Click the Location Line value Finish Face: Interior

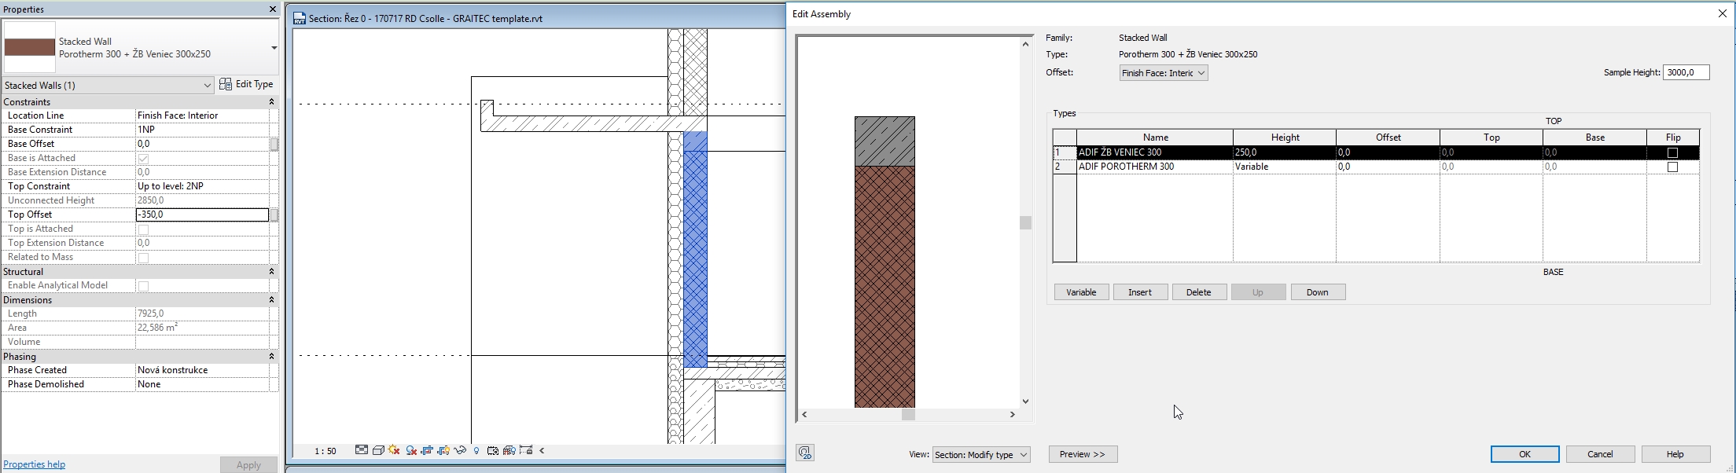click(202, 115)
